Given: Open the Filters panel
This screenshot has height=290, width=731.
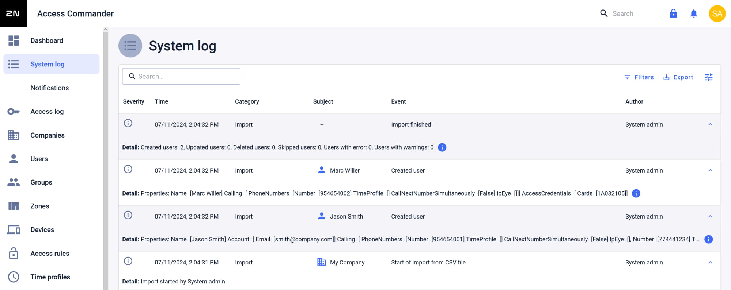Looking at the screenshot, I should (x=639, y=77).
